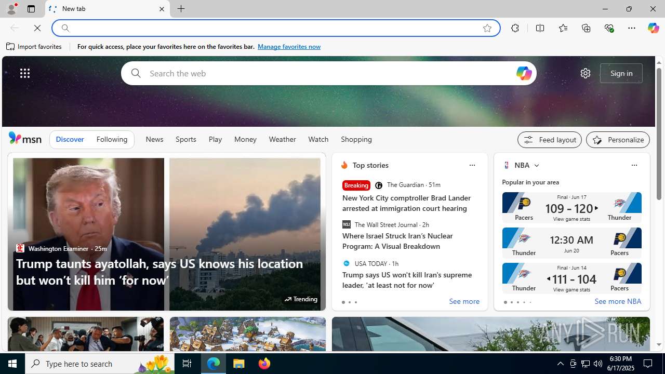
Task: Click See more NBA link
Action: coord(618,302)
